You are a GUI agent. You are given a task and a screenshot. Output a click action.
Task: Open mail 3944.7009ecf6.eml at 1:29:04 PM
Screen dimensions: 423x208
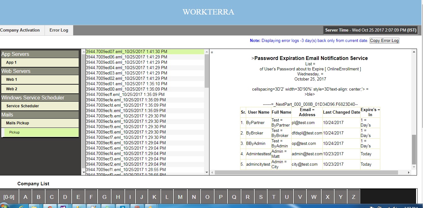145,143
